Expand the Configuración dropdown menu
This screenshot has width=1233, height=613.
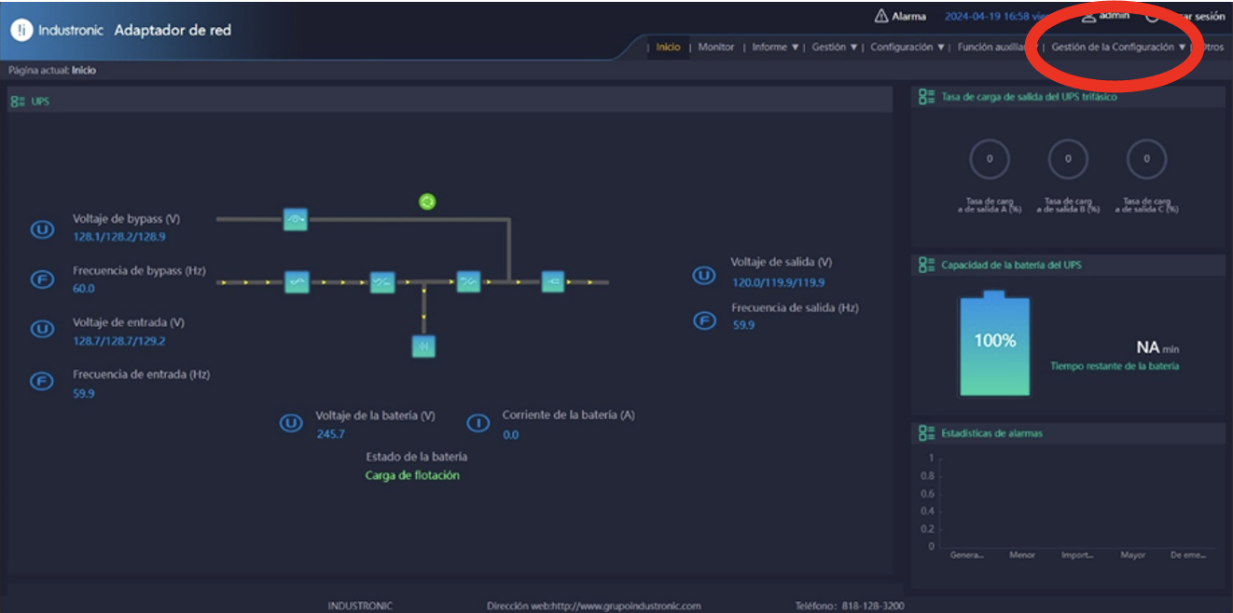(907, 48)
